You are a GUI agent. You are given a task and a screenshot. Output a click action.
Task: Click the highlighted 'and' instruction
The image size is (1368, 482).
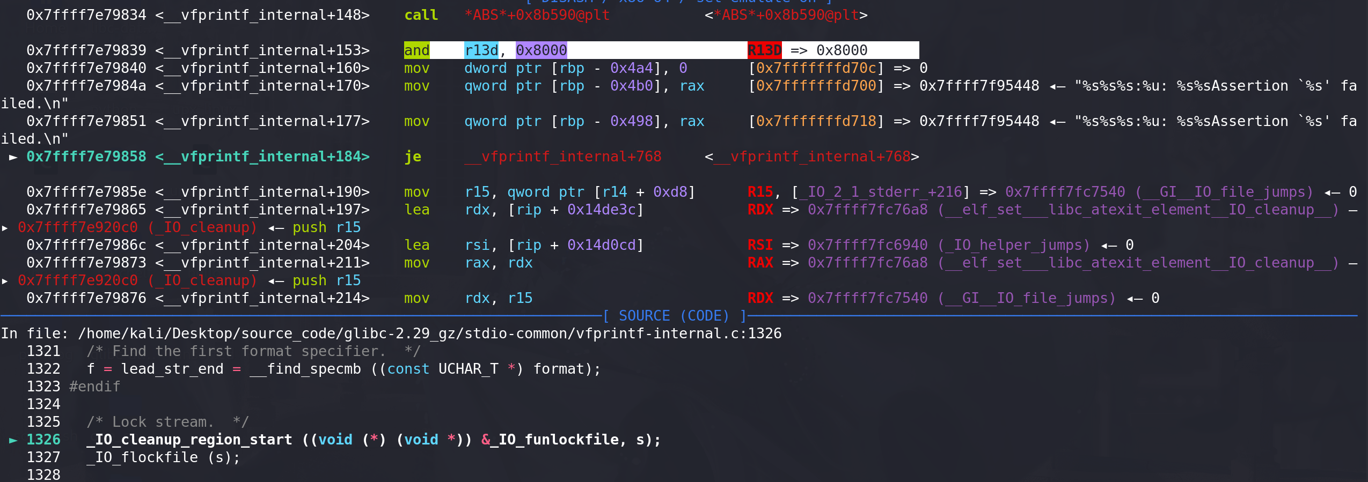coord(417,50)
